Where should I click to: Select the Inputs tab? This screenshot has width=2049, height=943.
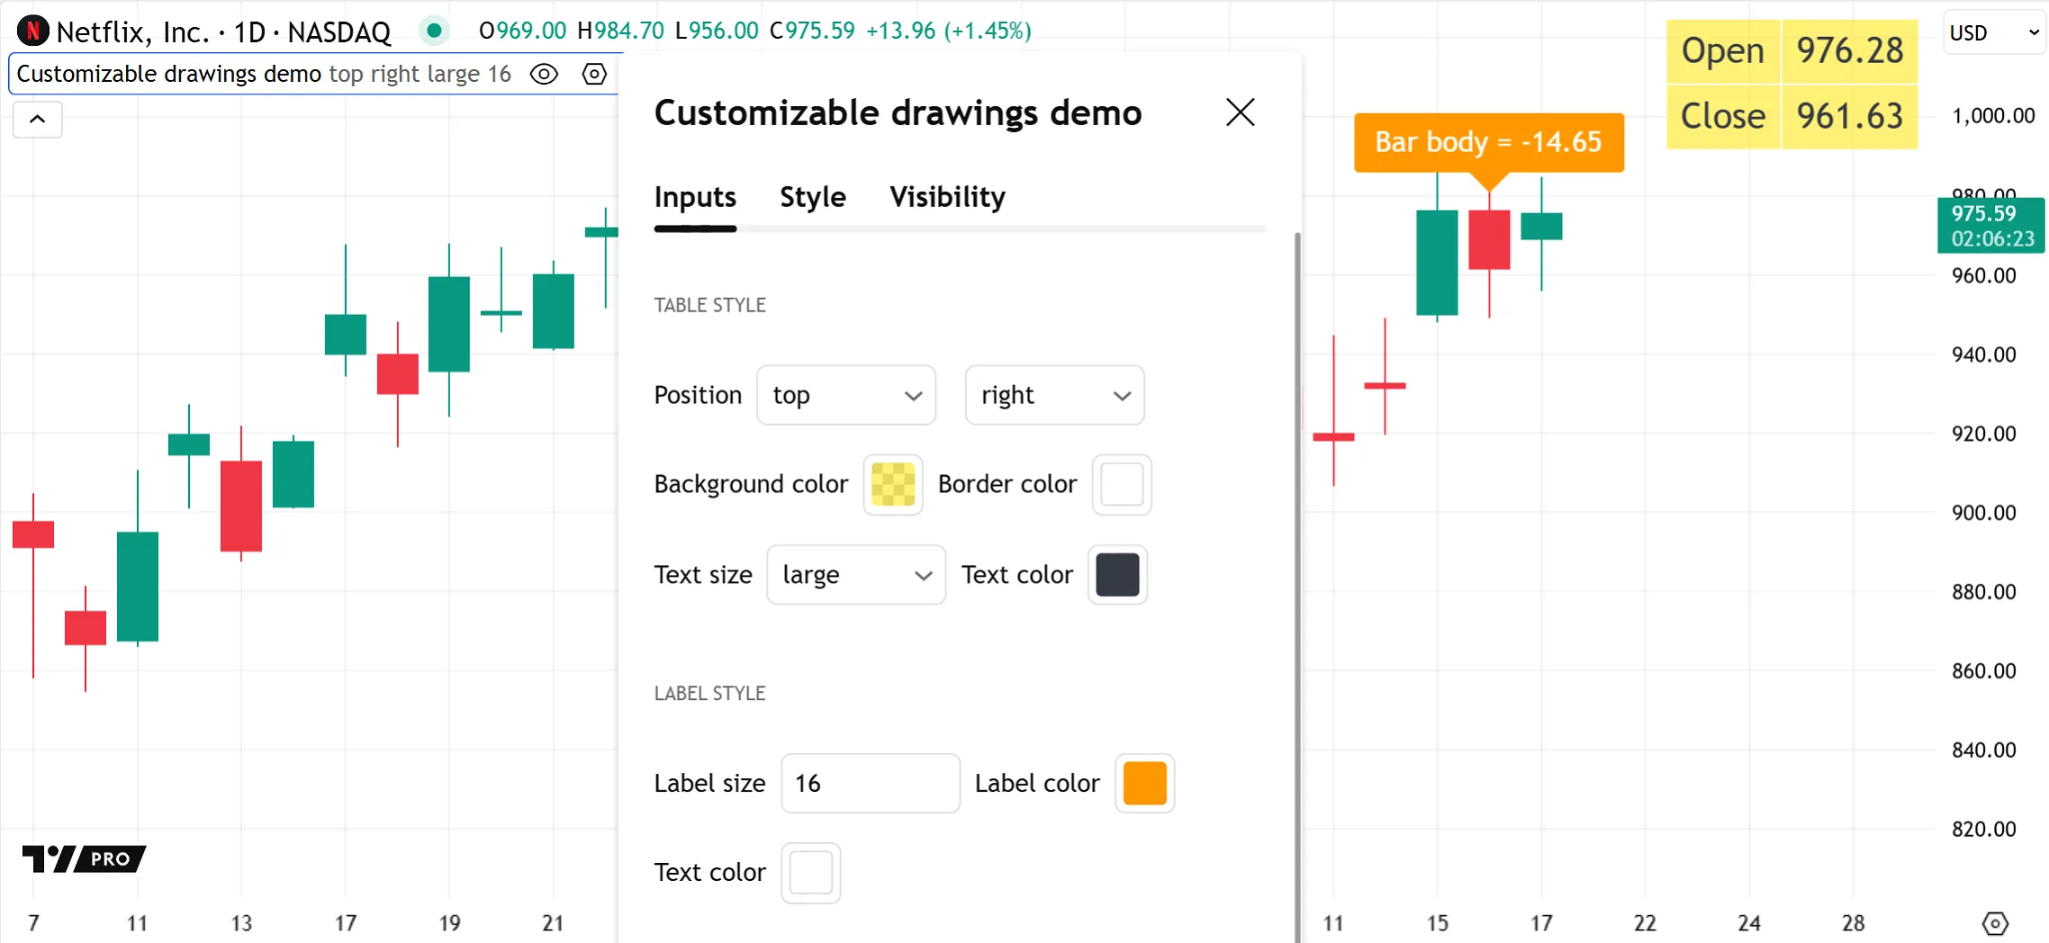coord(695,197)
